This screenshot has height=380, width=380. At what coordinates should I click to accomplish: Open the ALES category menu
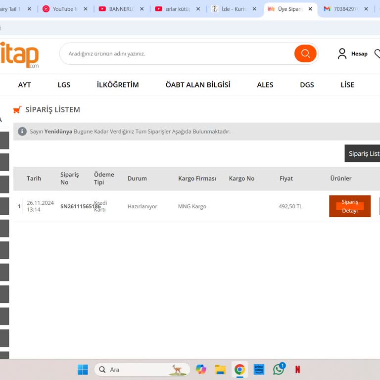(x=265, y=85)
